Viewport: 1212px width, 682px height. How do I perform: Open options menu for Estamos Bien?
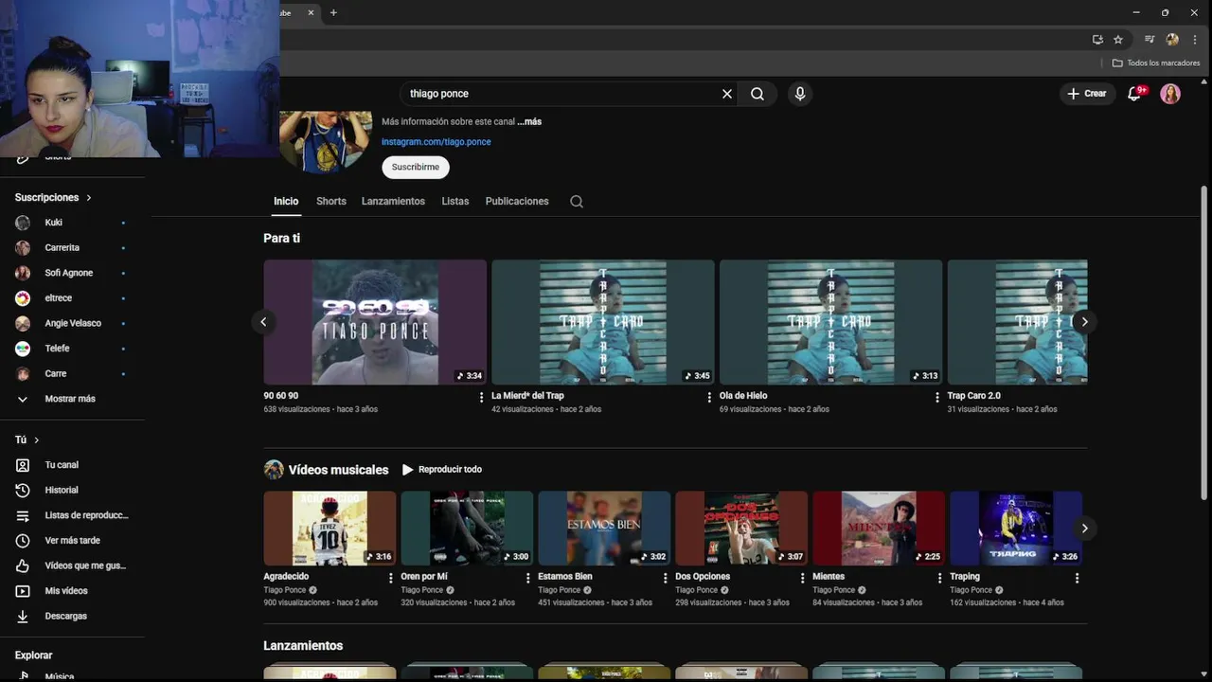[665, 578]
